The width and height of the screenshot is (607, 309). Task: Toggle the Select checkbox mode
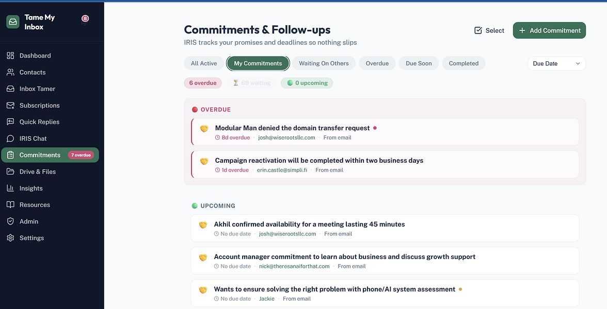tap(489, 30)
